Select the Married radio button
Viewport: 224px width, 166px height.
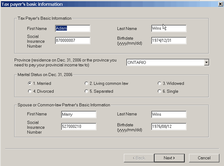tap(30, 83)
